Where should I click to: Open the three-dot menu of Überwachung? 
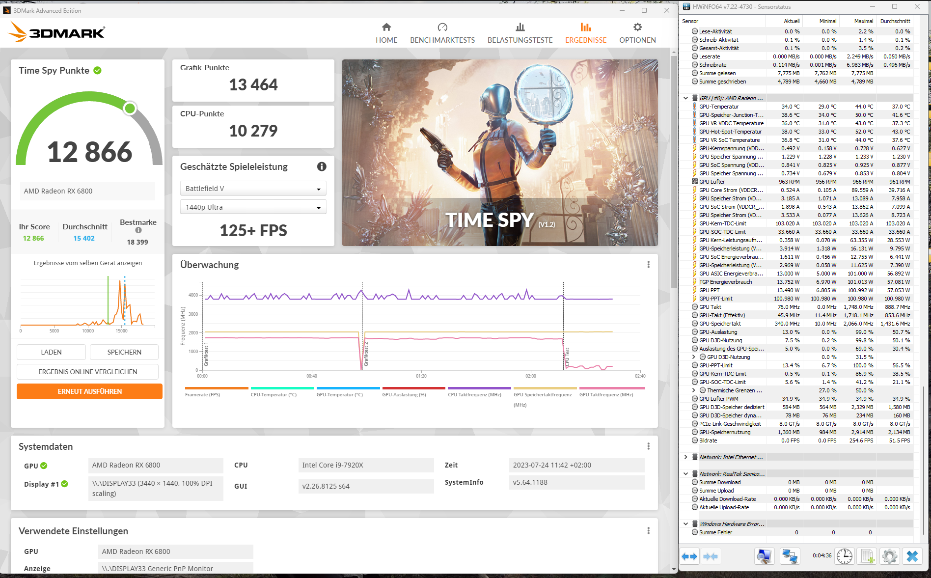[649, 265]
